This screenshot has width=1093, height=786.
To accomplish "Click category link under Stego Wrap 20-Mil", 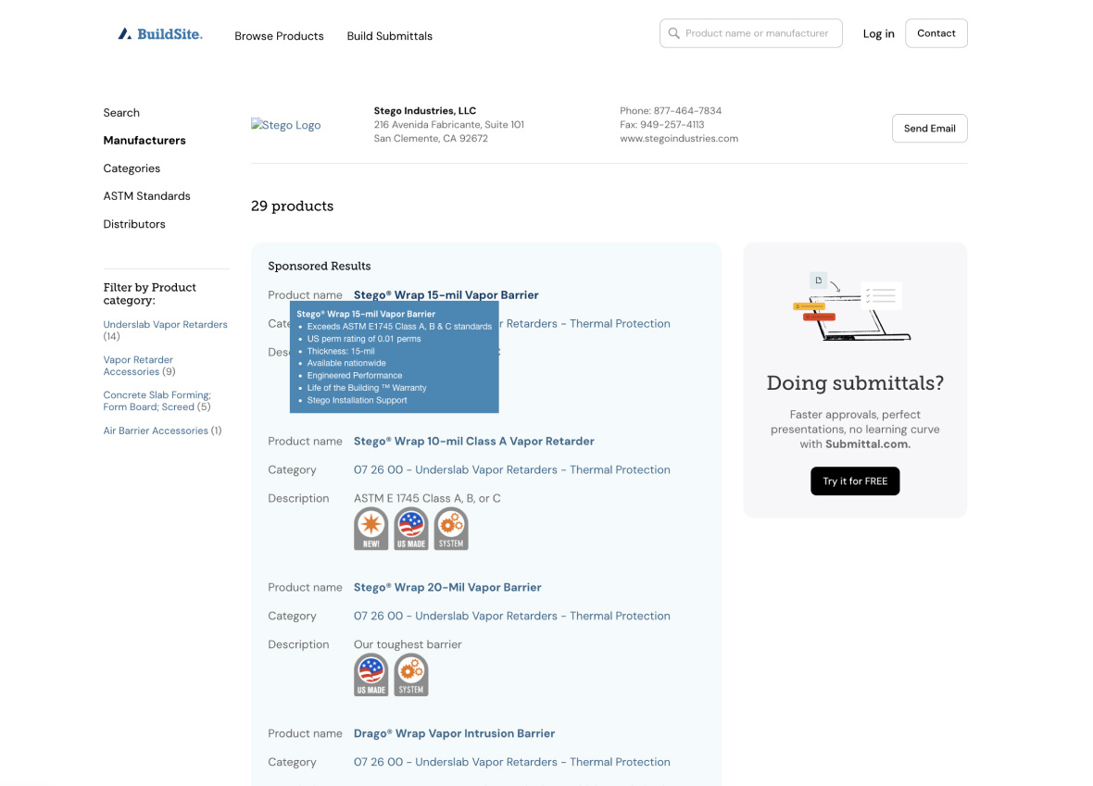I will (511, 616).
